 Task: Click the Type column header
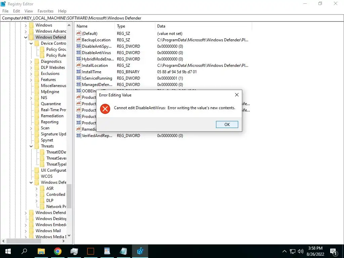(x=135, y=26)
